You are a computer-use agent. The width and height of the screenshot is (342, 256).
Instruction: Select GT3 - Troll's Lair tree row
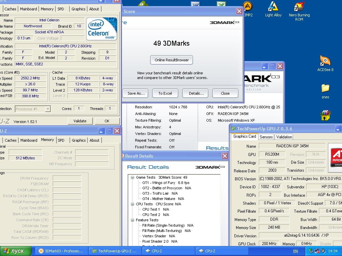[160, 194]
